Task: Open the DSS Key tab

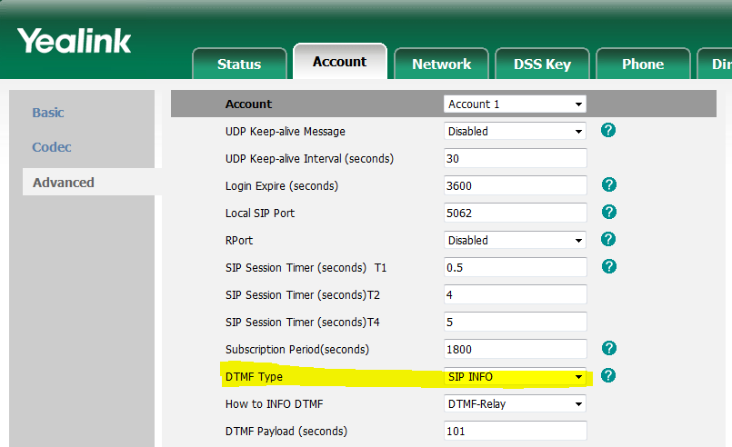Action: (542, 64)
